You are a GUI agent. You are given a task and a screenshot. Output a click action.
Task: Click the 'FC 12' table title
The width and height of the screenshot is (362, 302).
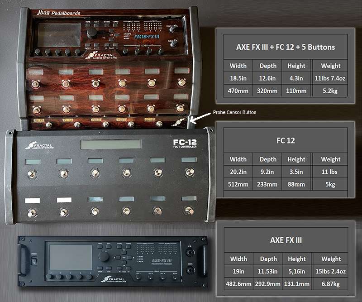[x=286, y=140]
